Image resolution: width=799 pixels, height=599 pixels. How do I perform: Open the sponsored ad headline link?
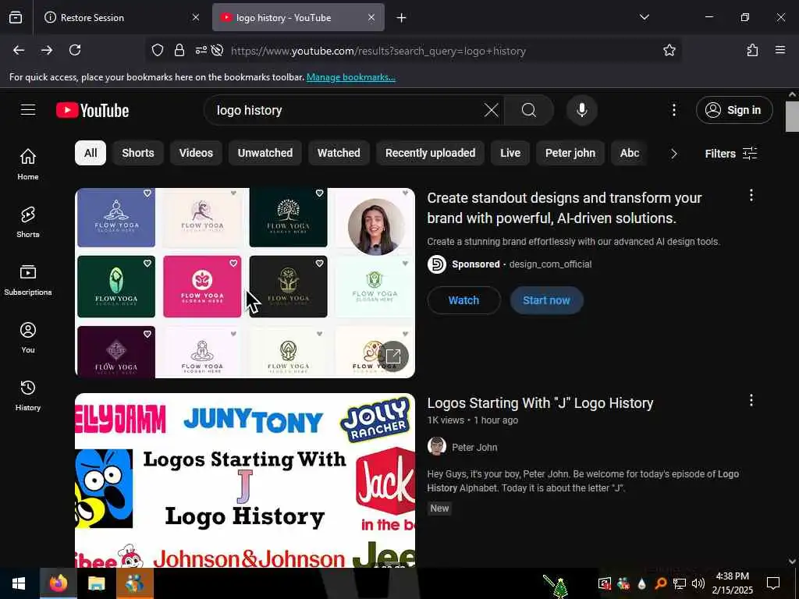tap(565, 207)
